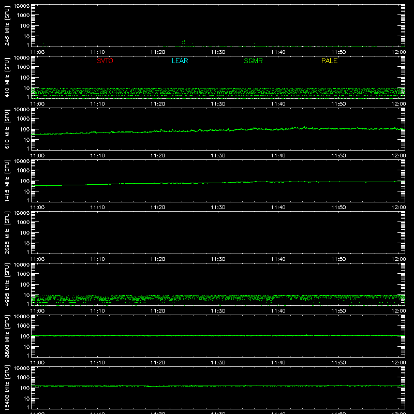This screenshot has width=414, height=414.
Task: Click 11:30 time label under 410 MHz plot
Action: tap(218, 104)
